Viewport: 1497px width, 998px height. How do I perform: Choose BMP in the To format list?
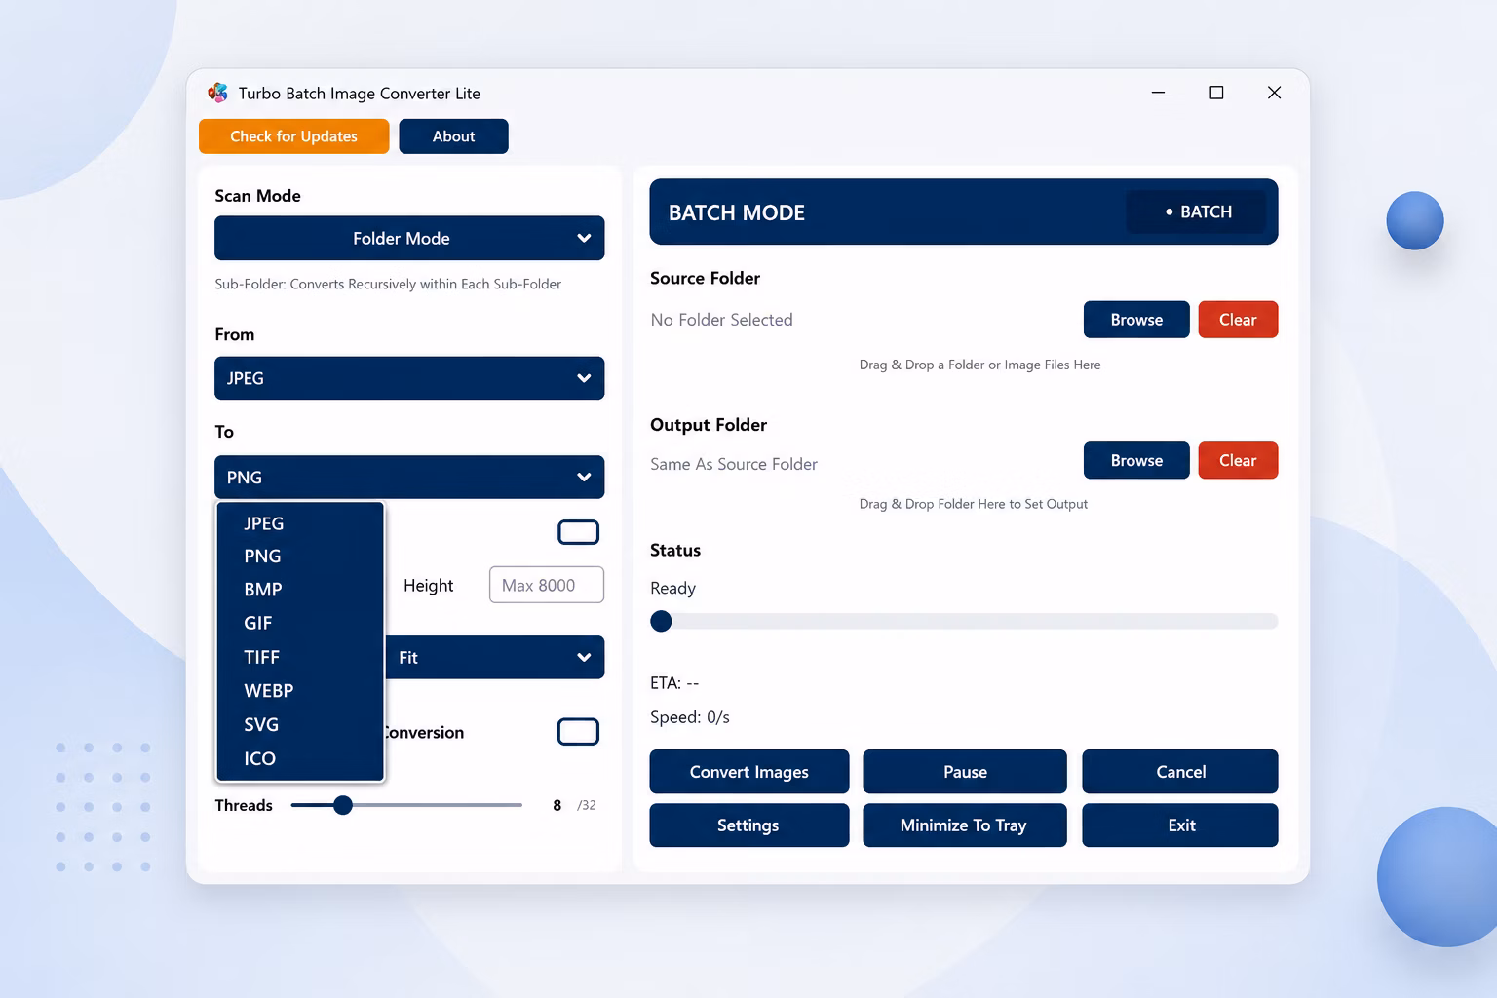tap(300, 590)
